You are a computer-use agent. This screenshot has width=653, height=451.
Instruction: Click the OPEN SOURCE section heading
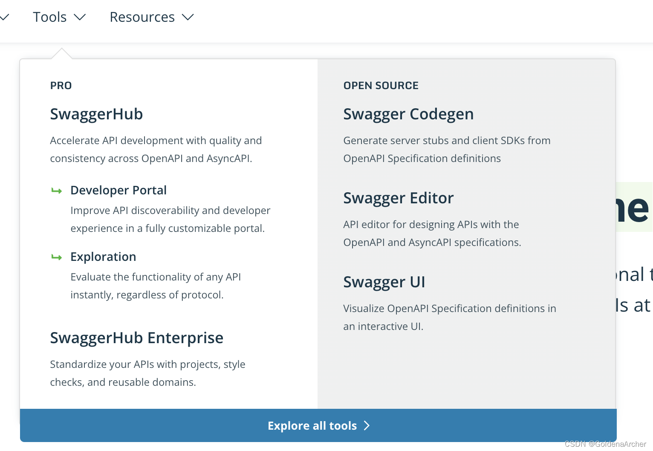click(x=381, y=86)
